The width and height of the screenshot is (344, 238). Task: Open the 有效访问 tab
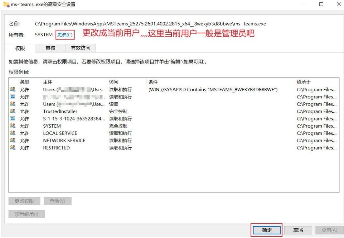(x=81, y=48)
